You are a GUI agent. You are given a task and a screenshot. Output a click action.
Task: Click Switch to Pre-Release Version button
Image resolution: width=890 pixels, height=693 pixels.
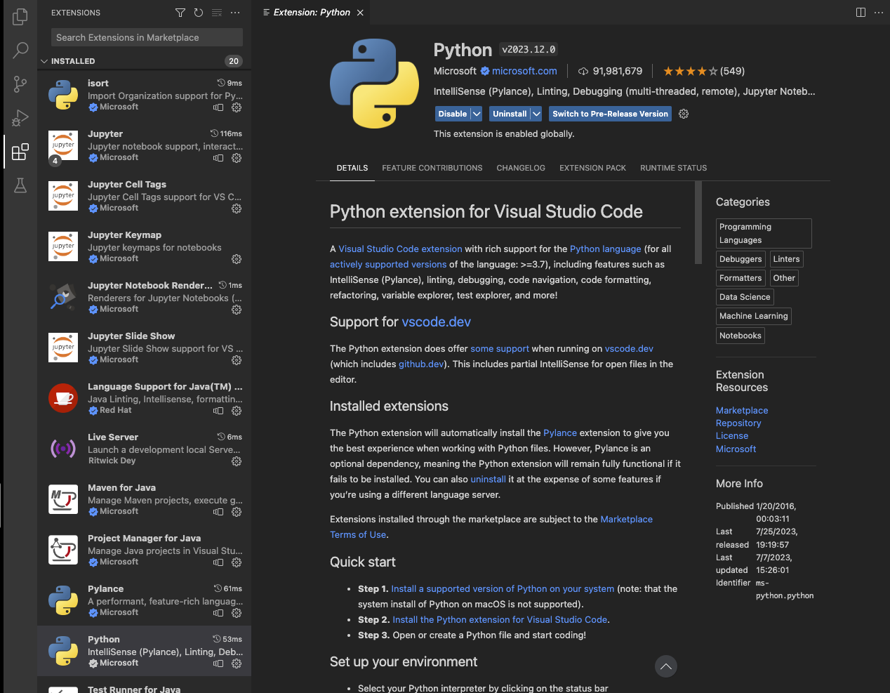[610, 114]
